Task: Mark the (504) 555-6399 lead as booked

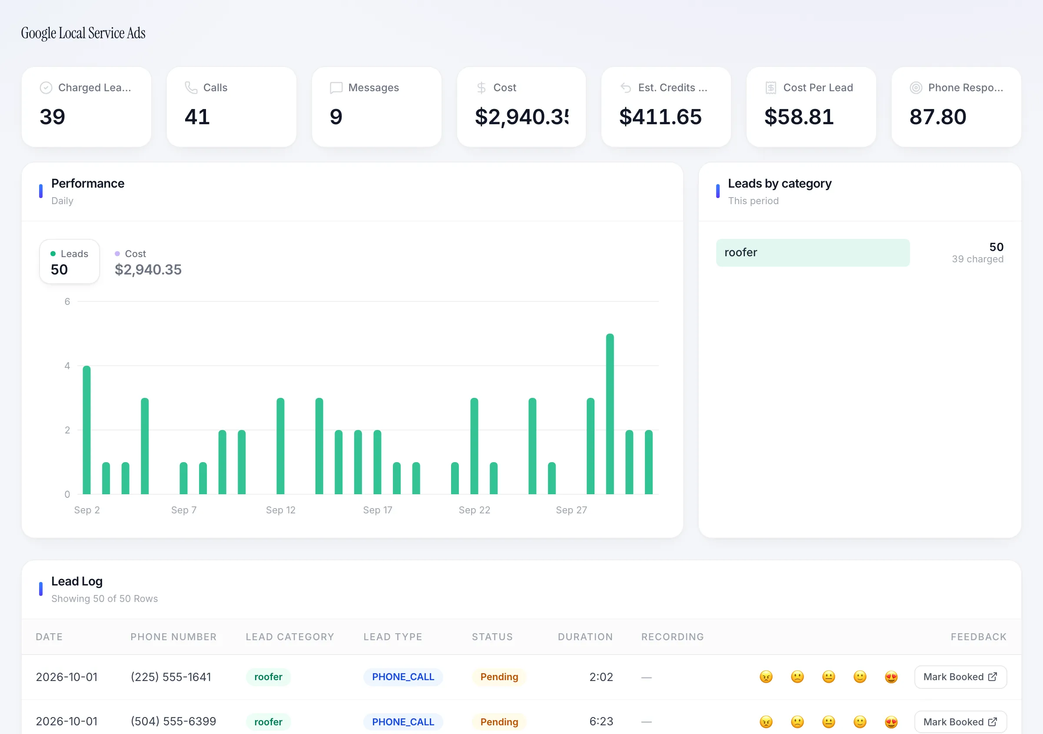Action: (960, 722)
